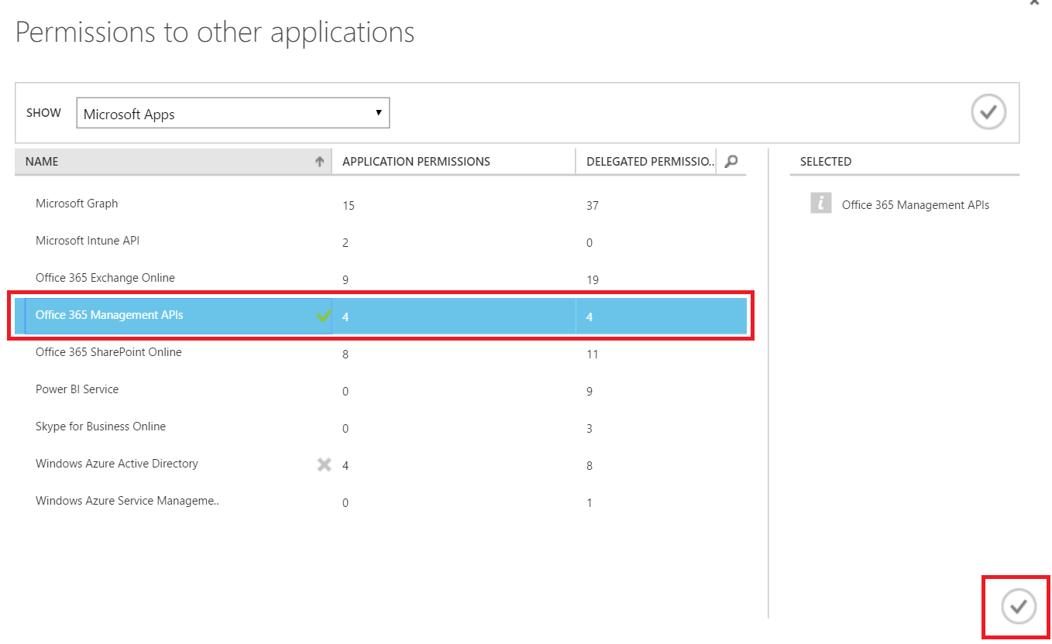Viewport: 1052px width, 644px height.
Task: Sort by the APPLICATION PERMISSIONS column header
Action: 454,161
